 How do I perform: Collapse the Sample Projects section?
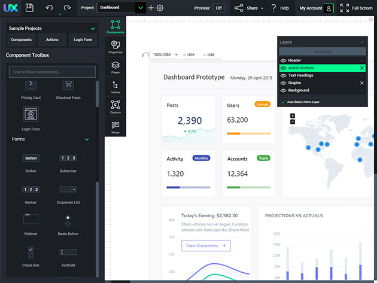tap(93, 29)
